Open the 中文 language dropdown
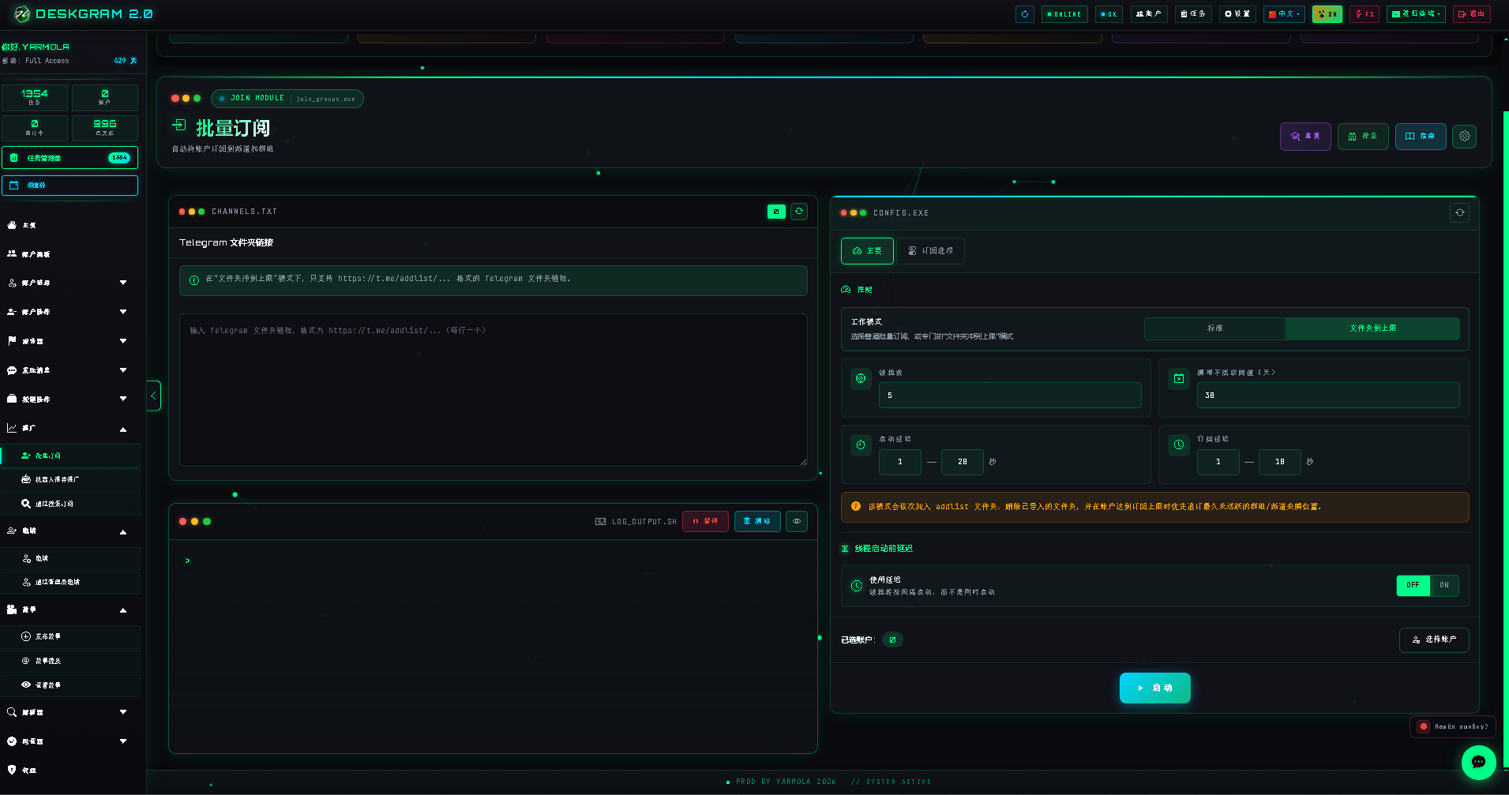The width and height of the screenshot is (1509, 795). [1284, 14]
